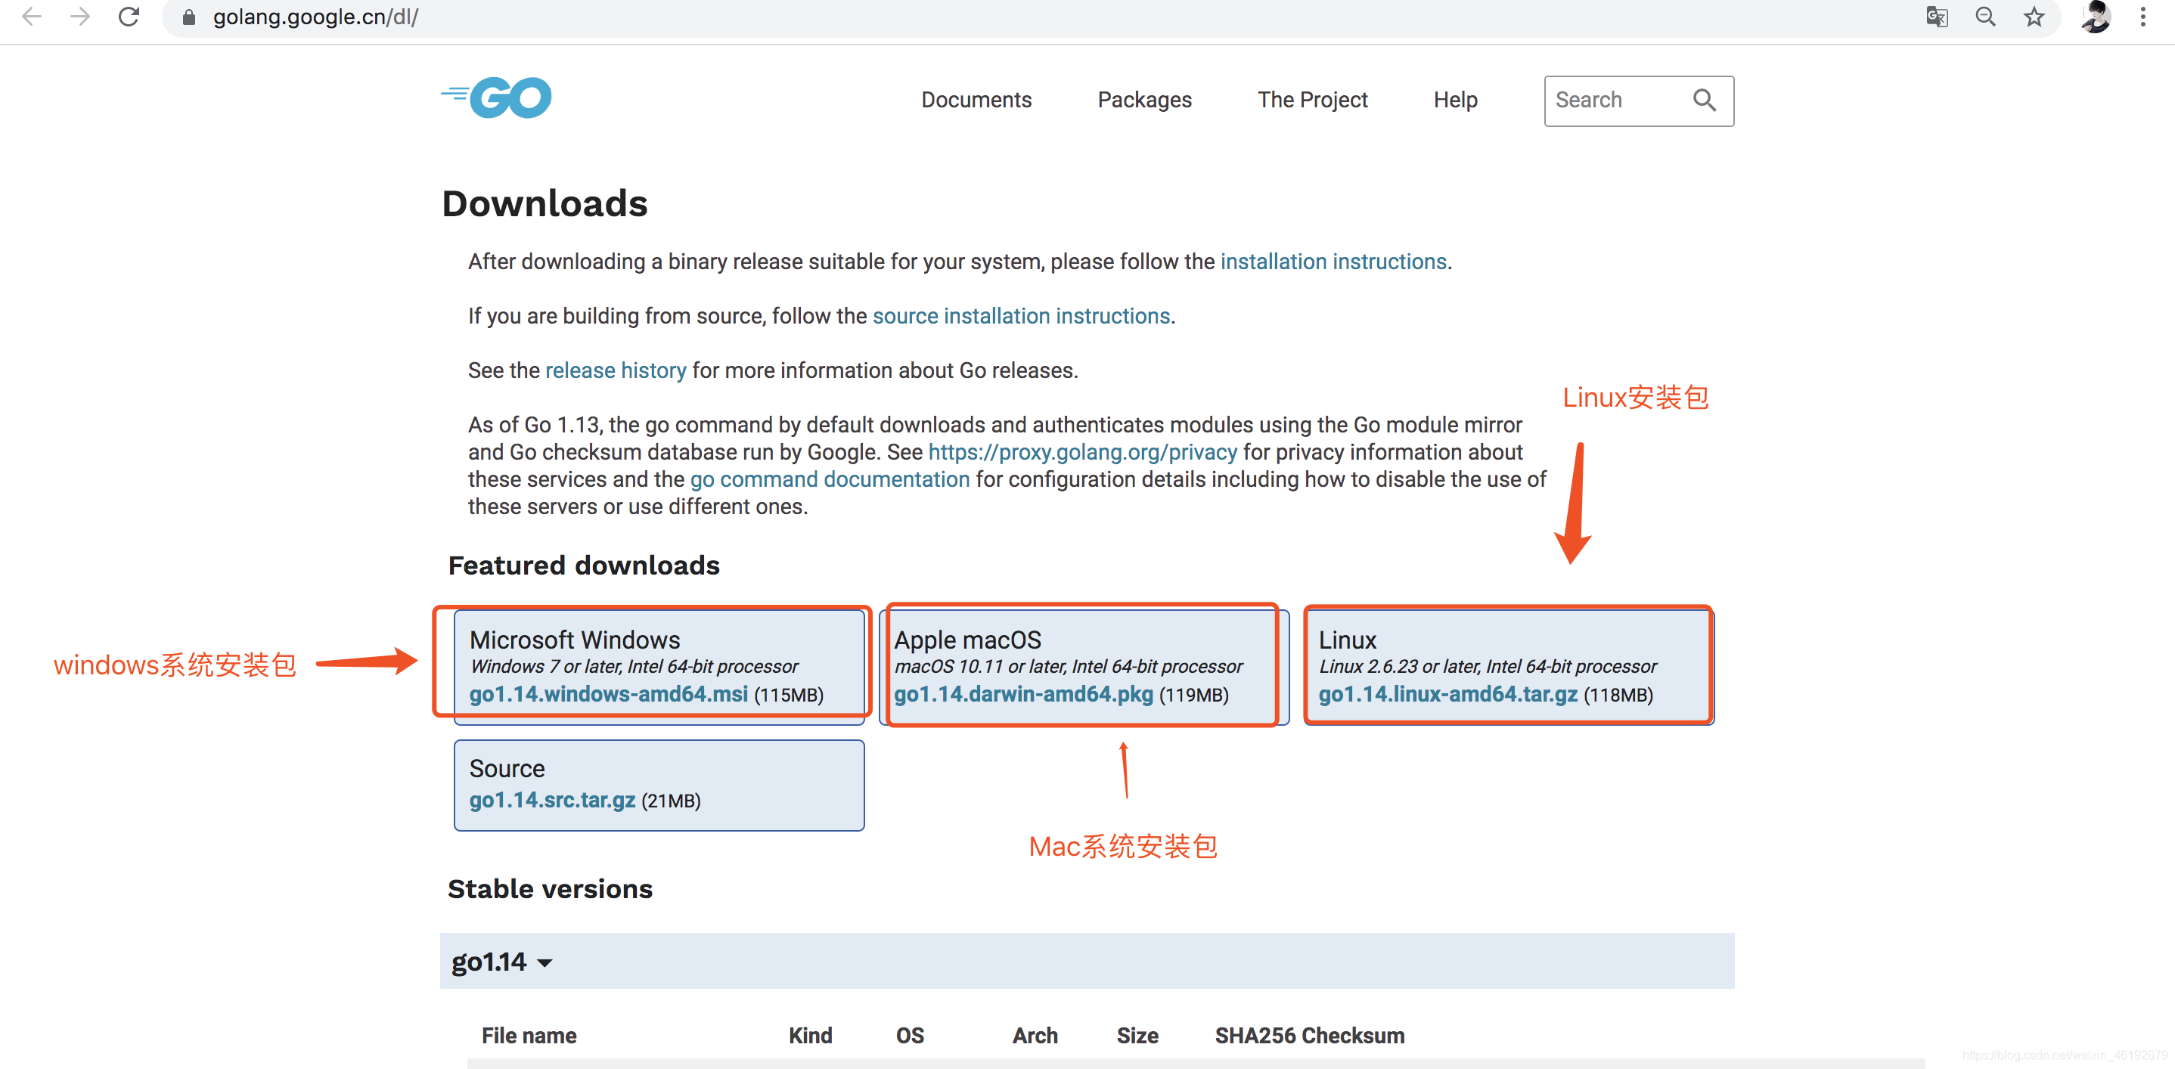Download go1.14.windows-amd64.msi
This screenshot has width=2175, height=1069.
[608, 694]
